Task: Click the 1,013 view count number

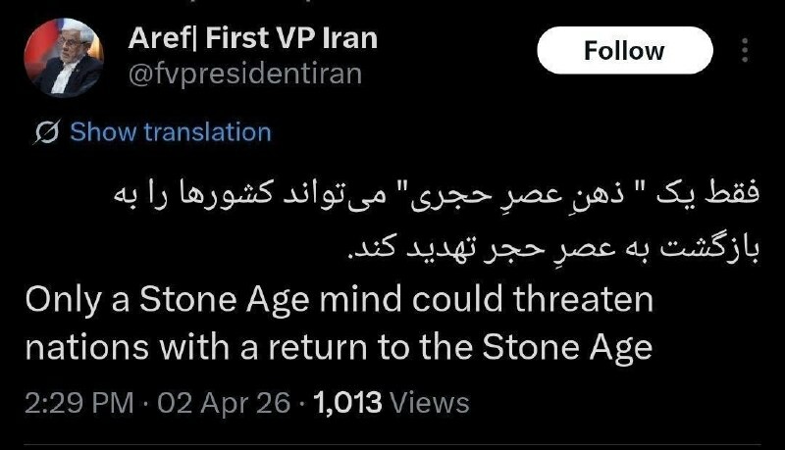Action: click(346, 402)
